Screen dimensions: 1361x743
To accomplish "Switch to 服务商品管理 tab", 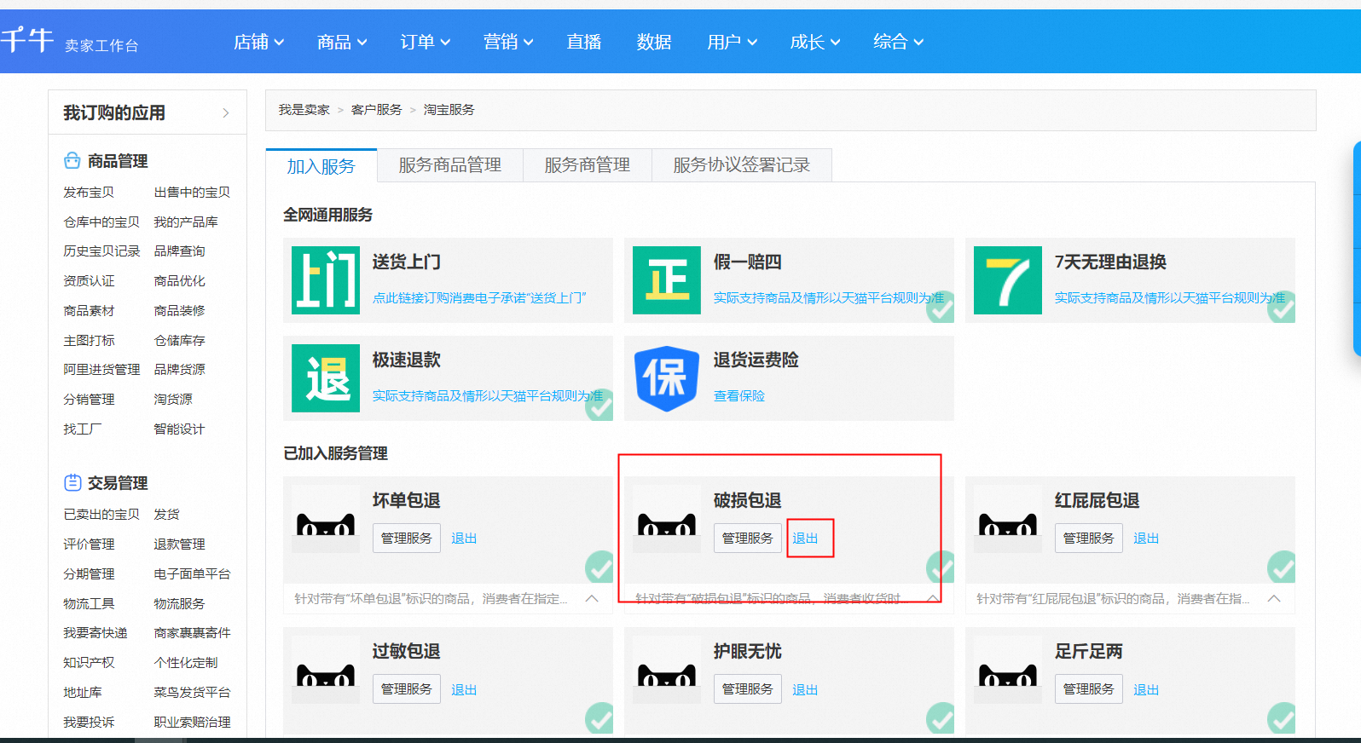I will point(450,165).
